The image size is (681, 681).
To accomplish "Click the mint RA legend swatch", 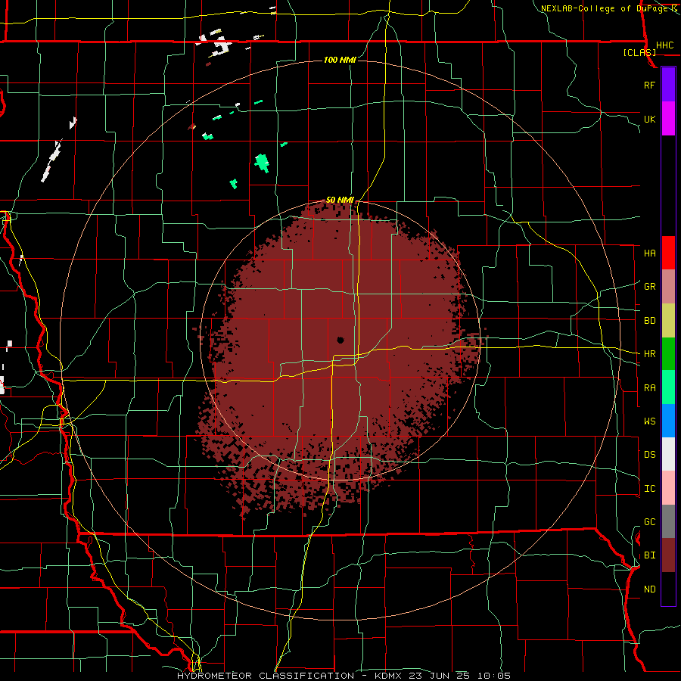I will tap(668, 387).
